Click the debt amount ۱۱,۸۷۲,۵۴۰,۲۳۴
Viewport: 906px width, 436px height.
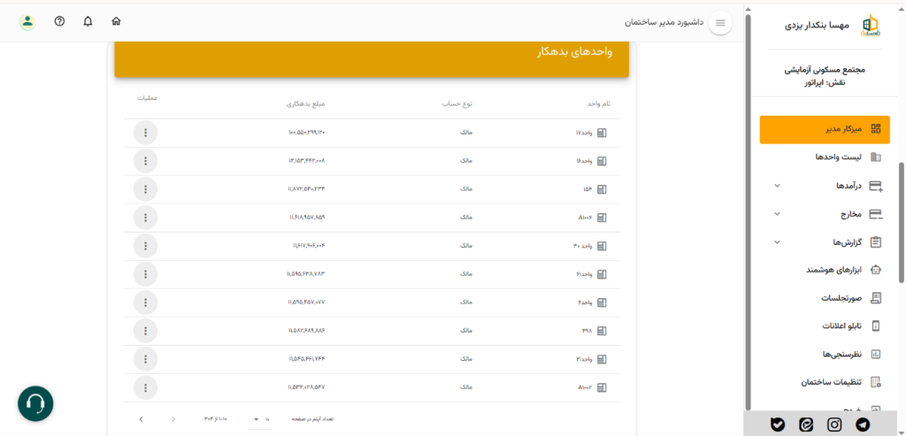click(308, 189)
